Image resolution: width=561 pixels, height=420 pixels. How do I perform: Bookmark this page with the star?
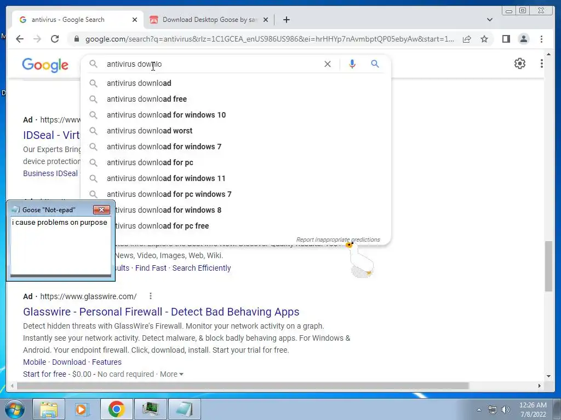484,39
